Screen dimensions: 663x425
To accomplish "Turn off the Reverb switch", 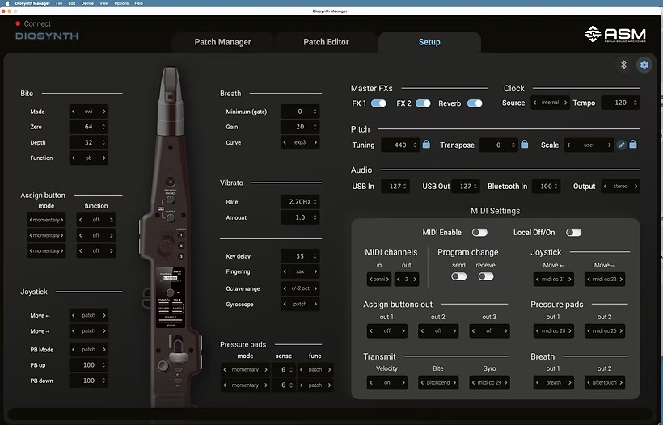I will (475, 103).
